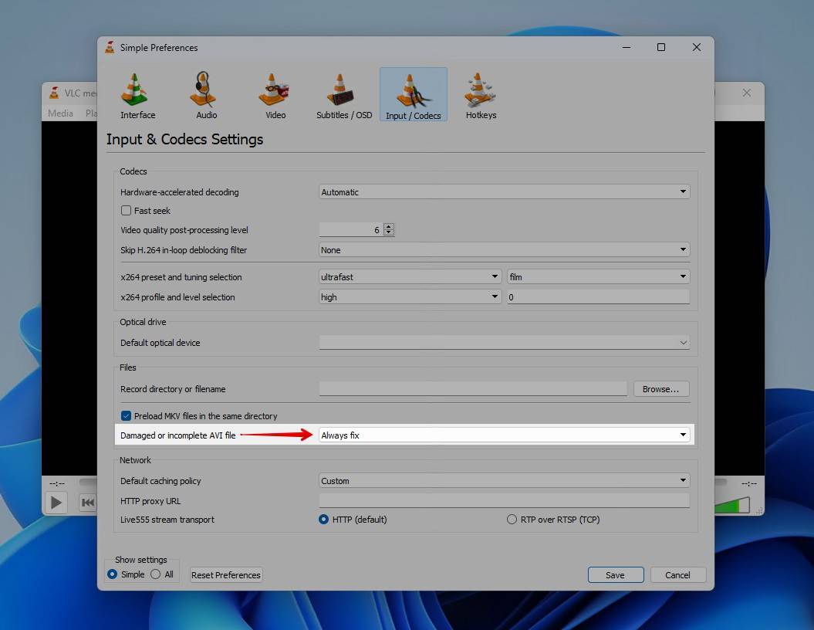This screenshot has width=814, height=630.
Task: Open Damaged or incomplete AVI file dropdown
Action: point(504,435)
